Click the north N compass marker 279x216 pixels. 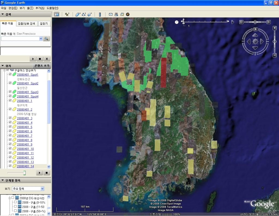[x=255, y=29]
